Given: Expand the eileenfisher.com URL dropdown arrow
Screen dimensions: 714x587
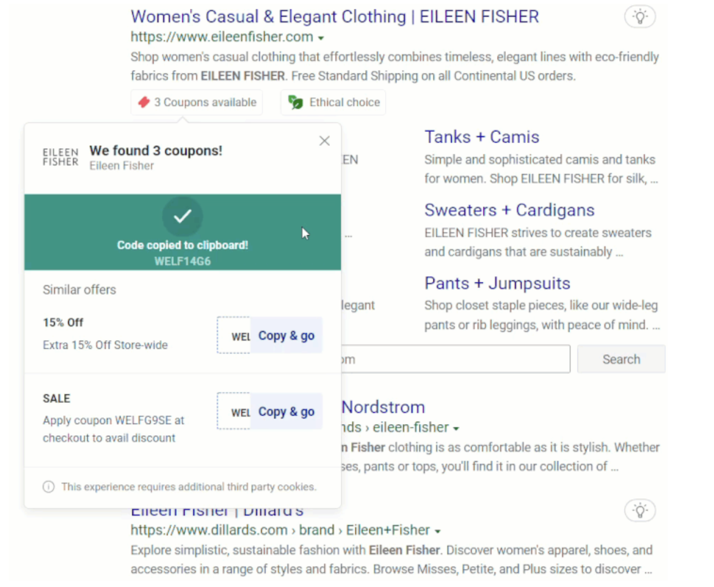Looking at the screenshot, I should point(321,38).
